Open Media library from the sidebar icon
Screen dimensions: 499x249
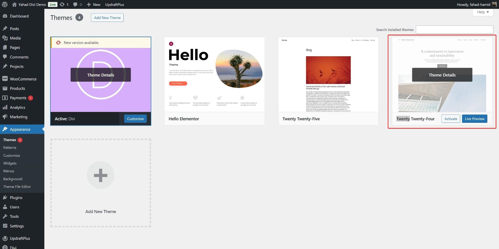[x=6, y=38]
